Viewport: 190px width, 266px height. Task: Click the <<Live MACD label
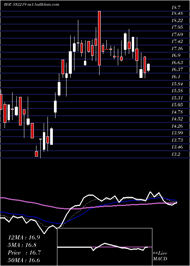point(160,256)
